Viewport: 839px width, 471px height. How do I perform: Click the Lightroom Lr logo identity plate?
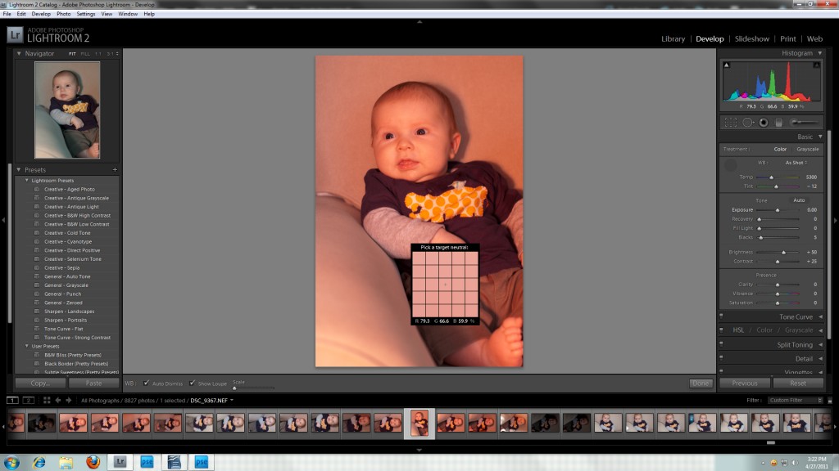pyautogui.click(x=15, y=34)
